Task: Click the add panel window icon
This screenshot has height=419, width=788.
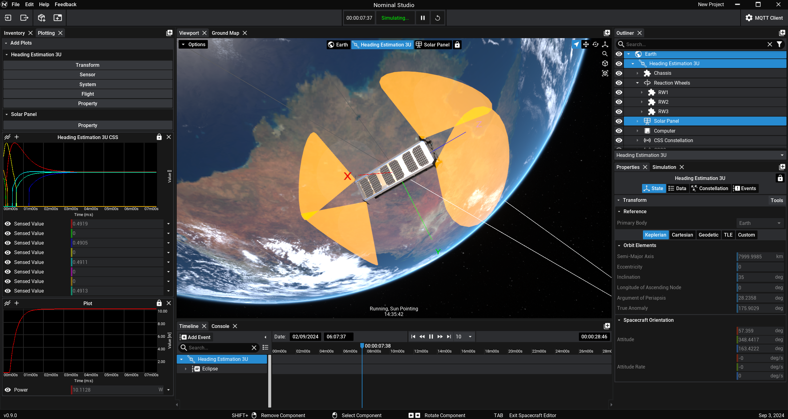Action: [x=58, y=18]
